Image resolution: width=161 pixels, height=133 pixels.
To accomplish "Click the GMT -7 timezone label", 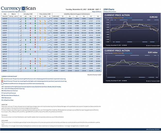I will point(98,9).
